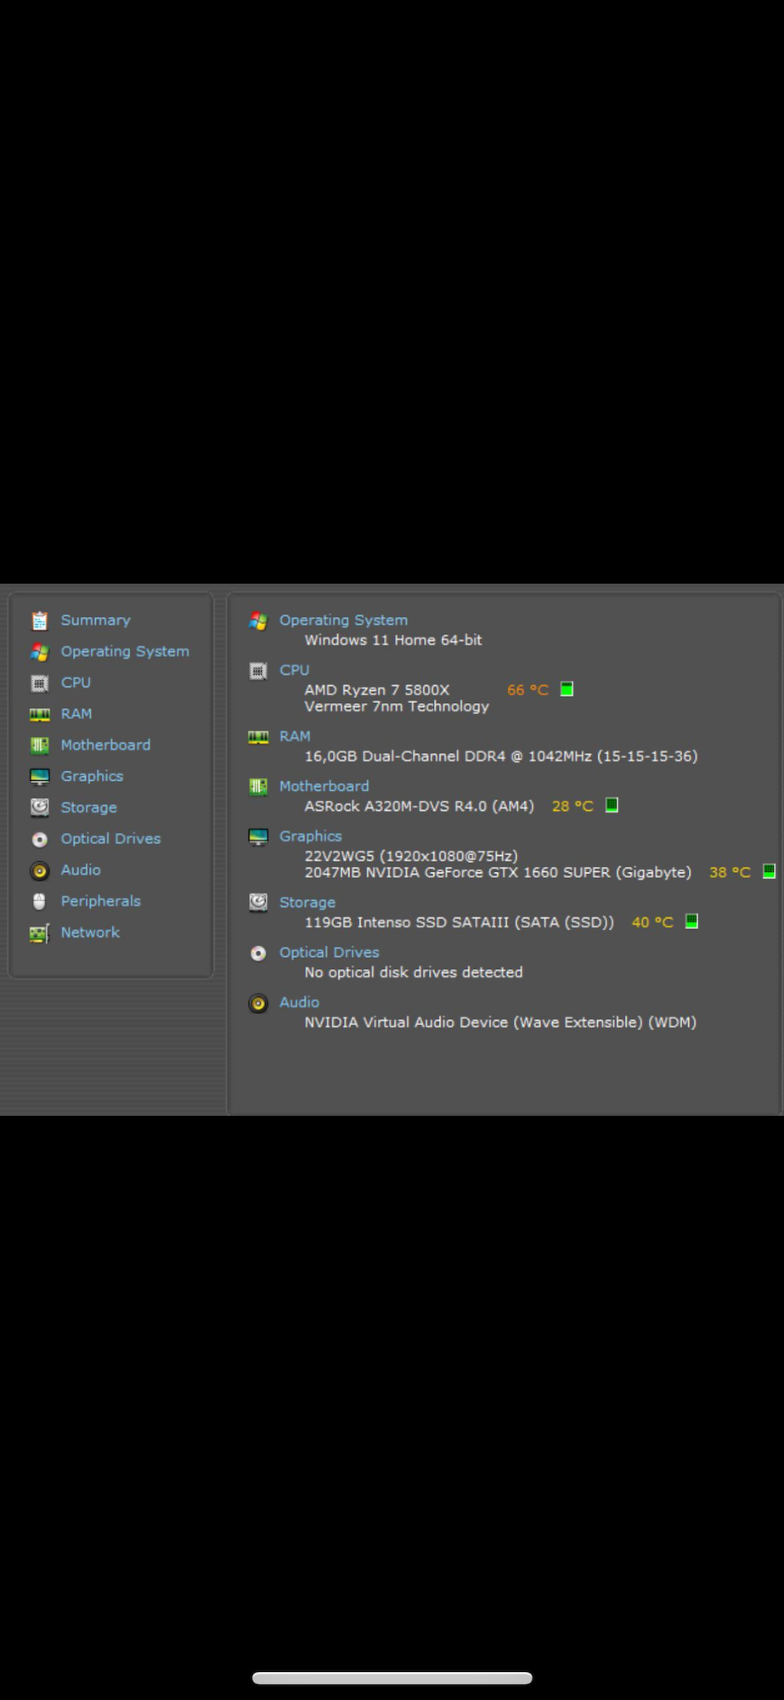784x1700 pixels.
Task: Open the Operating System section in sidebar
Action: (125, 652)
